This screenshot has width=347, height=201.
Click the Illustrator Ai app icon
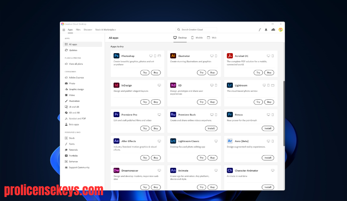point(173,56)
